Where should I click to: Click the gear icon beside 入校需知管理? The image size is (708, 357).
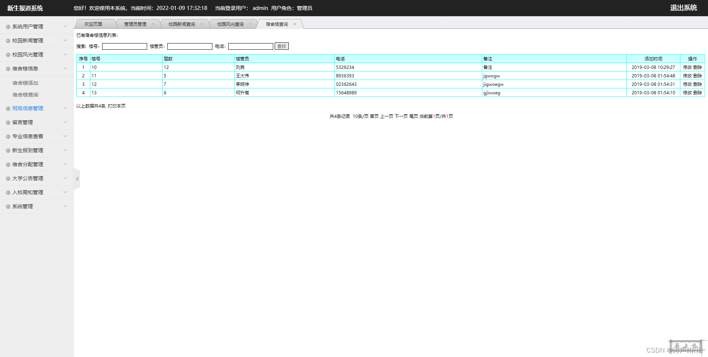coord(8,193)
